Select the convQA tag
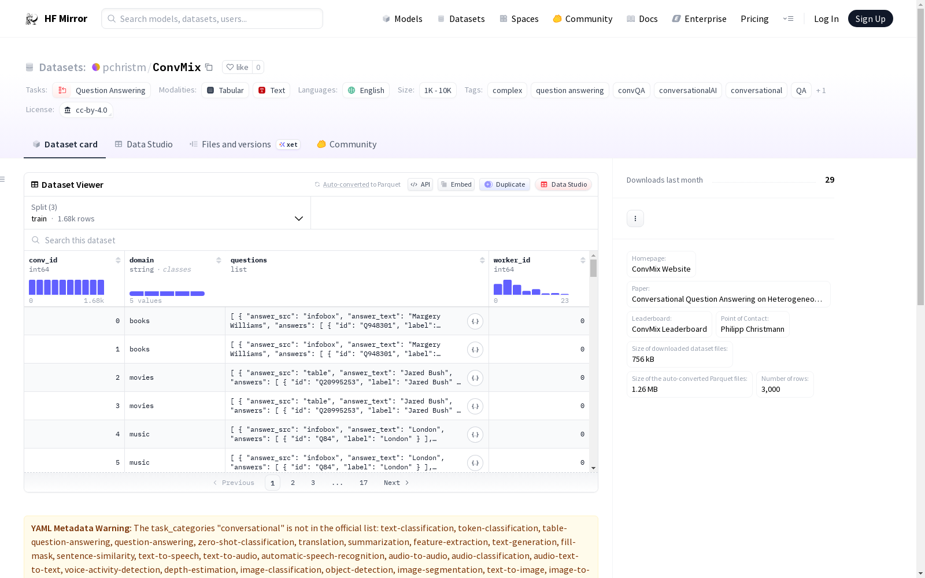925x578 pixels. pyautogui.click(x=631, y=90)
